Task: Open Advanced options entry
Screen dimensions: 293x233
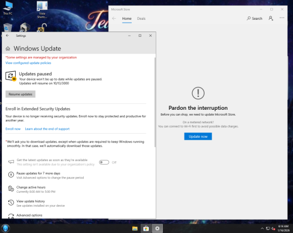Action: click(x=29, y=215)
